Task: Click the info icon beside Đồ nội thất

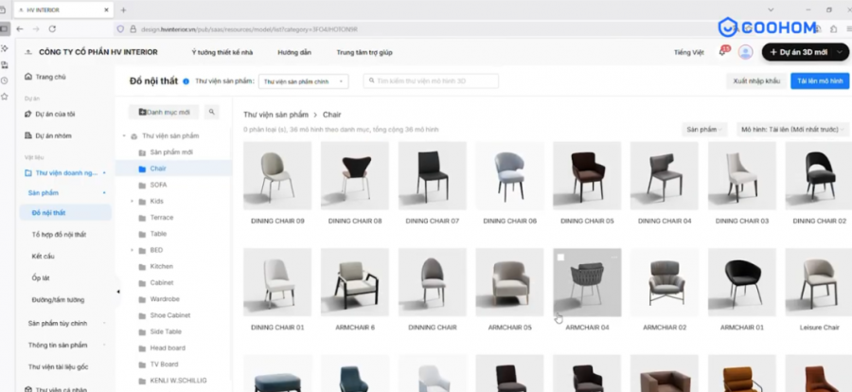Action: (x=186, y=81)
